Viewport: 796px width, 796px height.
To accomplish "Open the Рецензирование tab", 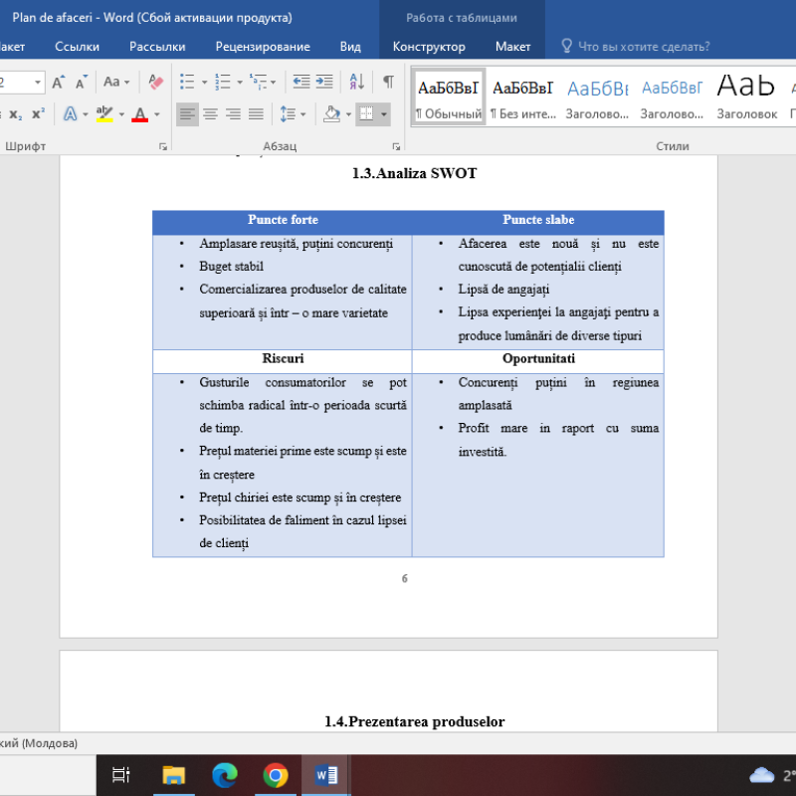I will point(264,46).
